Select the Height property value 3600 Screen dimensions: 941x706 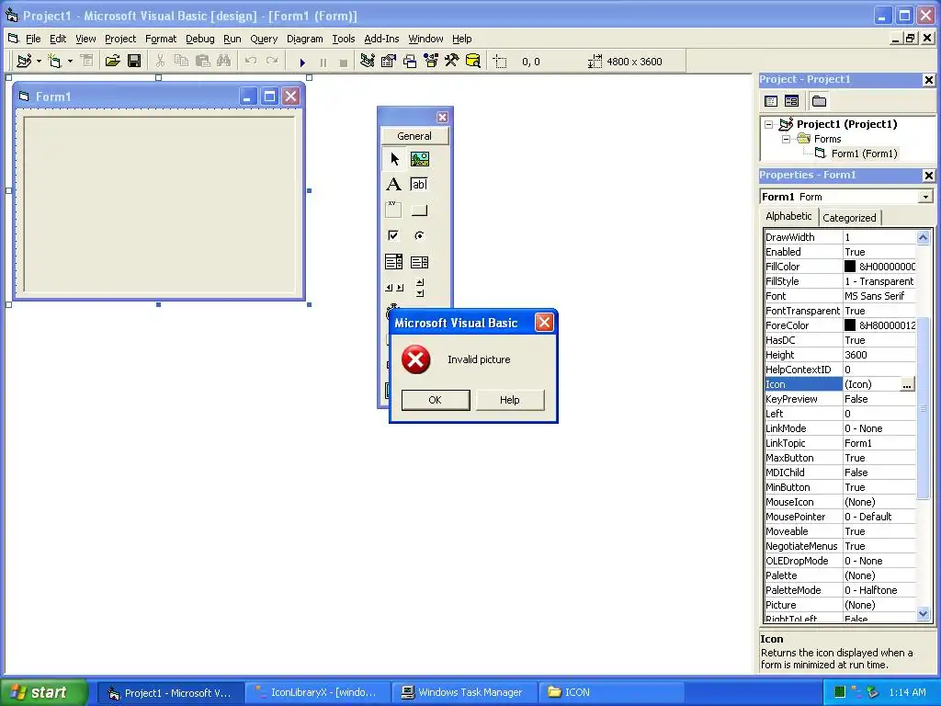tap(879, 355)
